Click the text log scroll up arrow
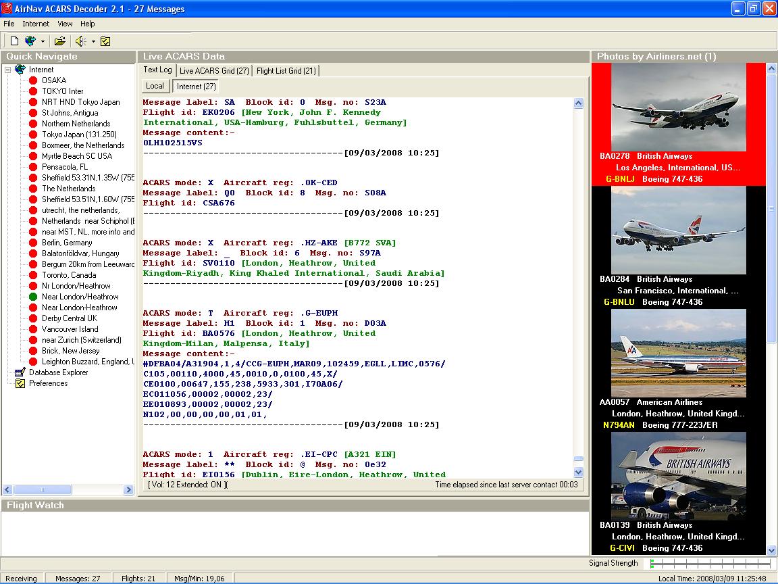Viewport: 778px width, 584px height. [x=579, y=103]
